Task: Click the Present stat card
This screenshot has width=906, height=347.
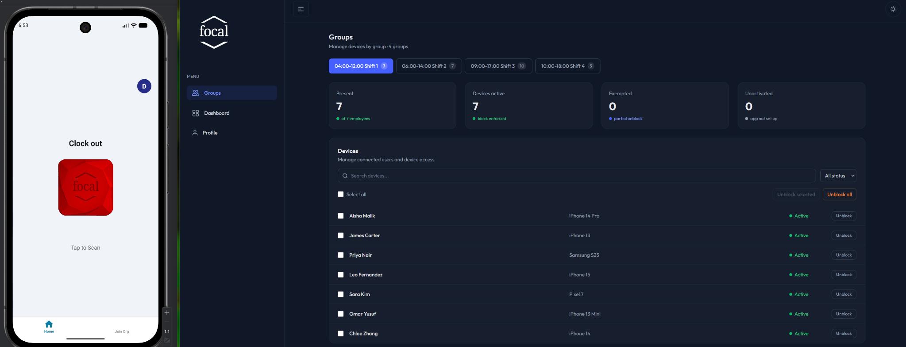Action: point(393,105)
